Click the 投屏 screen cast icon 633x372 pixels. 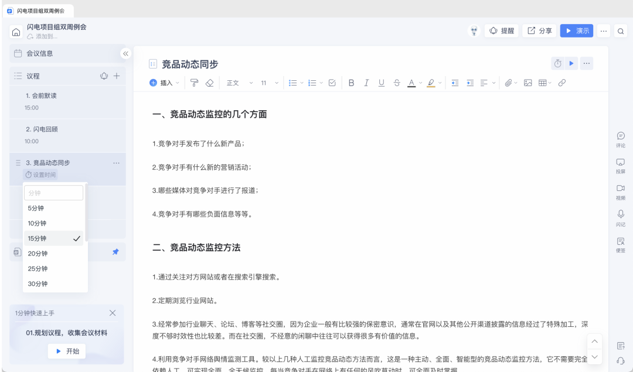621,165
